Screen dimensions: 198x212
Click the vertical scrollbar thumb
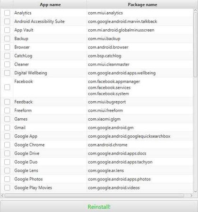pos(196,43)
